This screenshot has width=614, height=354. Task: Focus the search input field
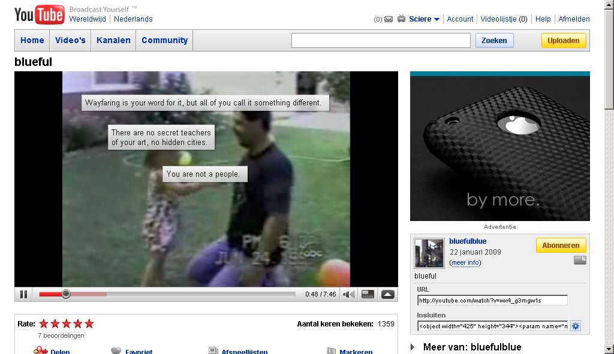tap(381, 41)
